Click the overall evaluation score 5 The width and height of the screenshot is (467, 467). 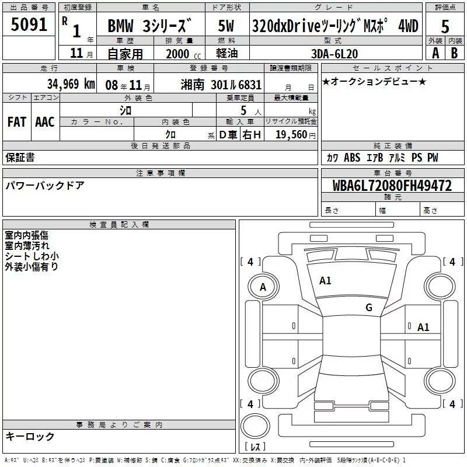click(x=445, y=26)
